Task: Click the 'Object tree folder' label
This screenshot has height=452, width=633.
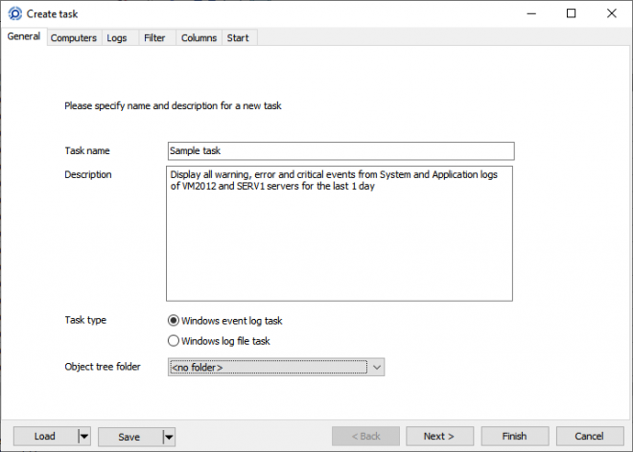Action: pyautogui.click(x=103, y=367)
